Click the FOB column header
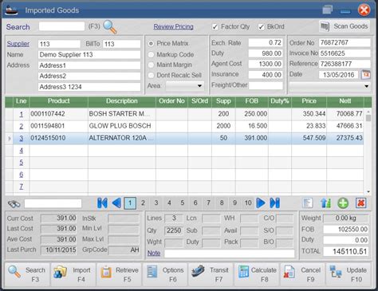The image size is (378, 291). tap(252, 101)
